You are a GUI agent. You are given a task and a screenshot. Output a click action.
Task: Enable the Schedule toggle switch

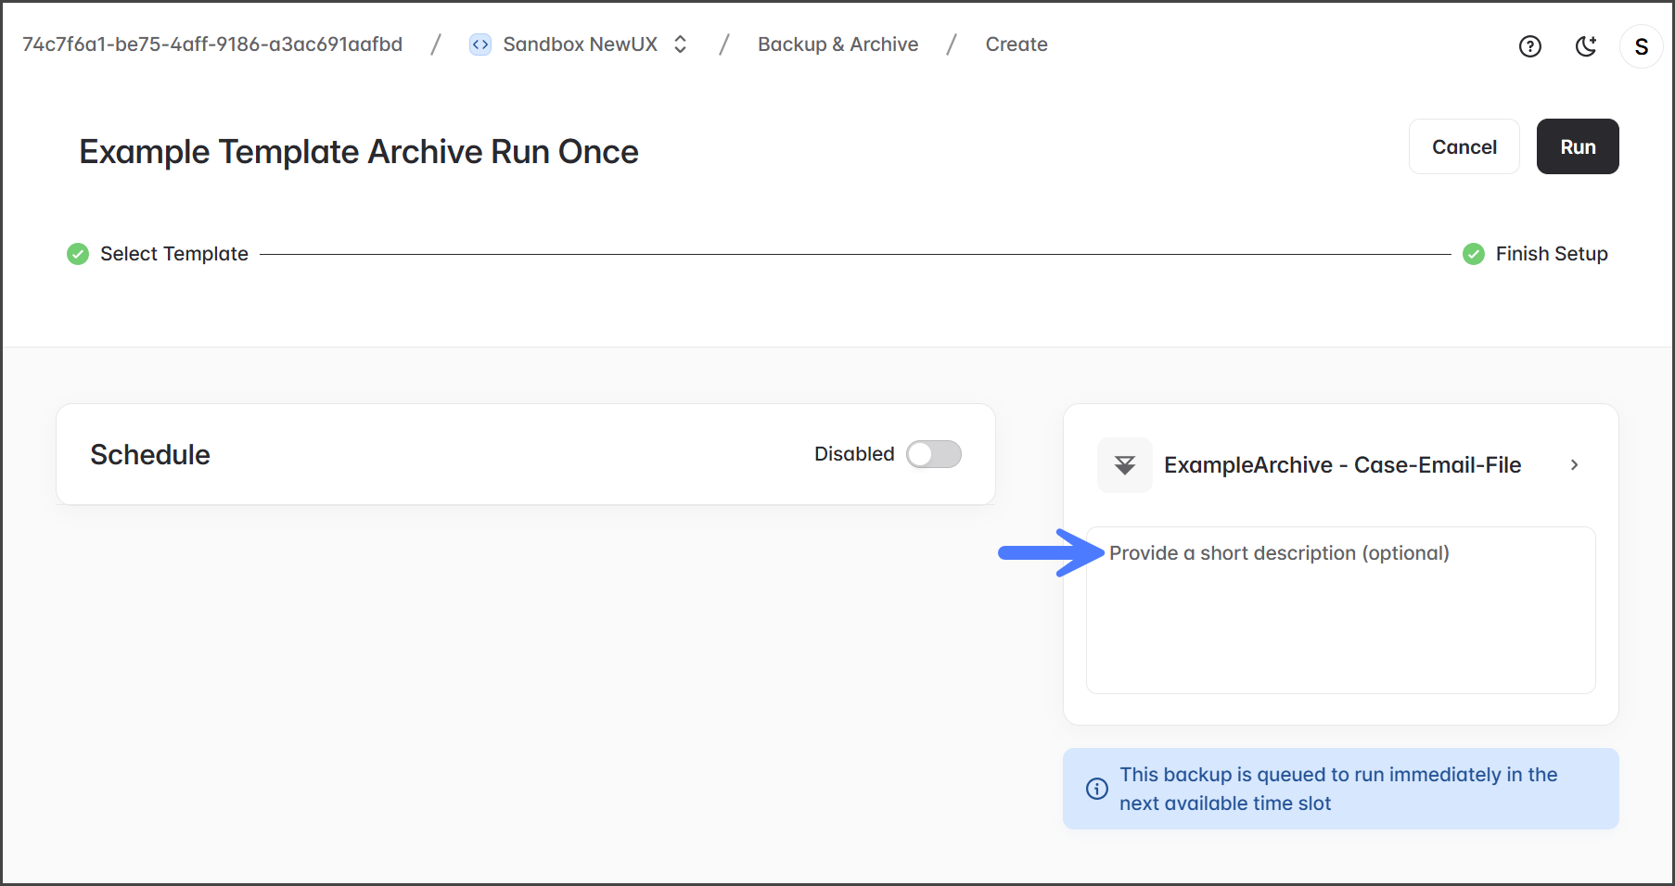point(933,454)
